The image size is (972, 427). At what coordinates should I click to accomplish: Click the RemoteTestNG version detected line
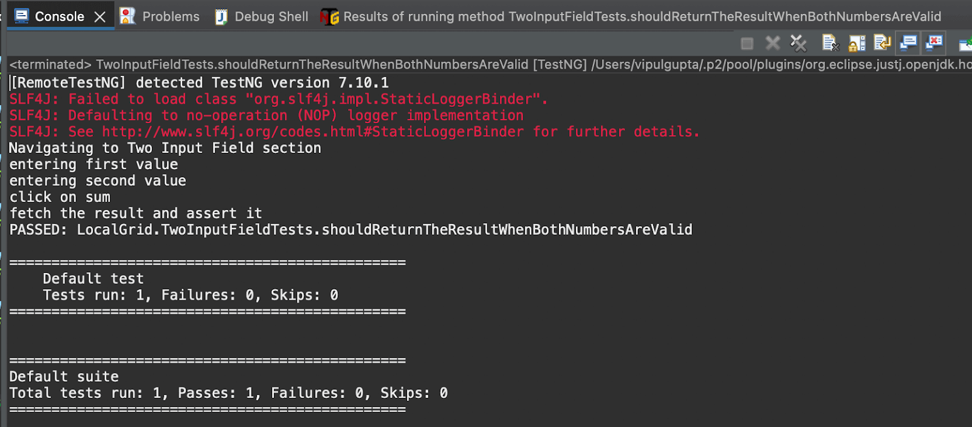199,82
